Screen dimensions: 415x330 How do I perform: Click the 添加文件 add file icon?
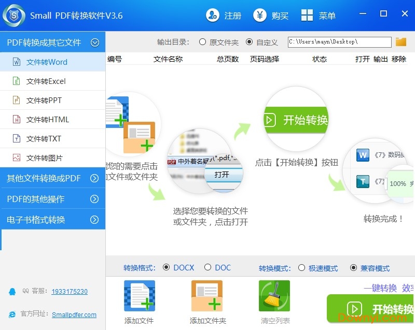point(139,296)
